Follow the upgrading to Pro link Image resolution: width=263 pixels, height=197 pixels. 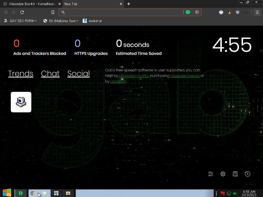(134, 76)
